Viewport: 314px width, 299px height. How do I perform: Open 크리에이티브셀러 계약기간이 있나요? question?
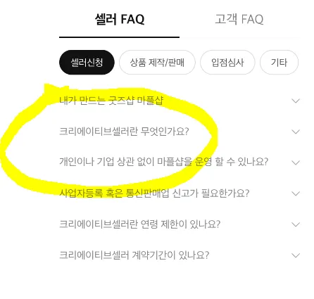(134, 255)
